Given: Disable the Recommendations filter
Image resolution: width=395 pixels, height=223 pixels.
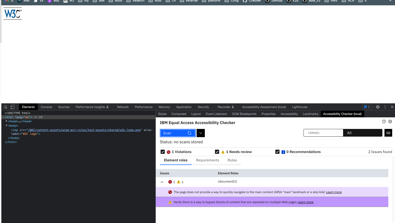Looking at the screenshot, I should [x=277, y=151].
